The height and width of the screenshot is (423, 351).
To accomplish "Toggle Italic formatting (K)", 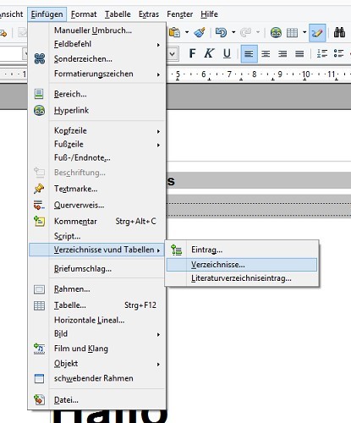I will click(209, 53).
